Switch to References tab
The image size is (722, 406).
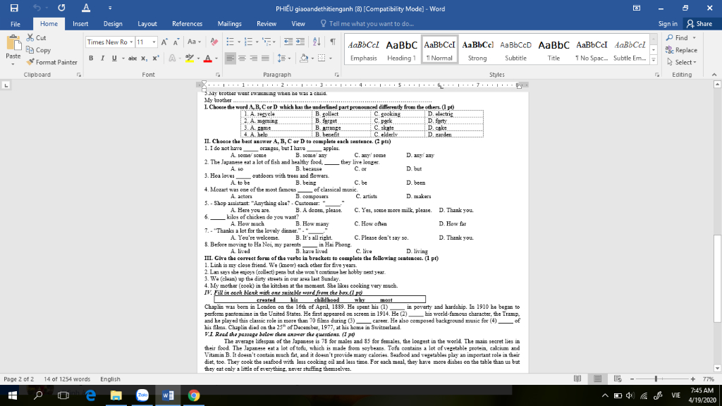187,24
